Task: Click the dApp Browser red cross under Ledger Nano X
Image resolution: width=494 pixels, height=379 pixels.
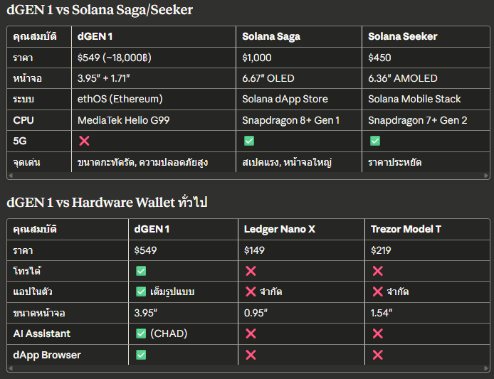Action: tap(250, 354)
